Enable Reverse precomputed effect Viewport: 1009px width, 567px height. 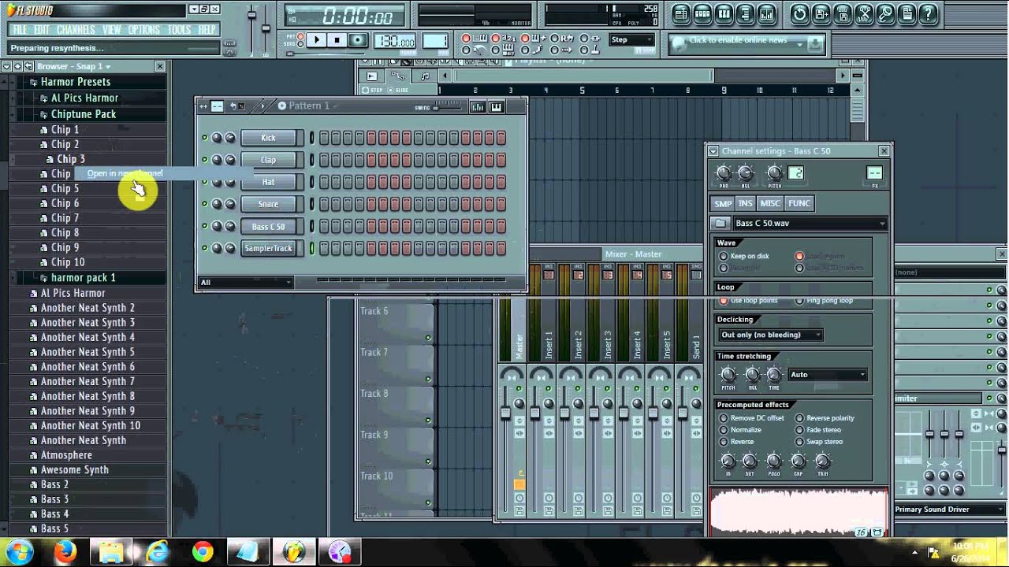[x=724, y=442]
